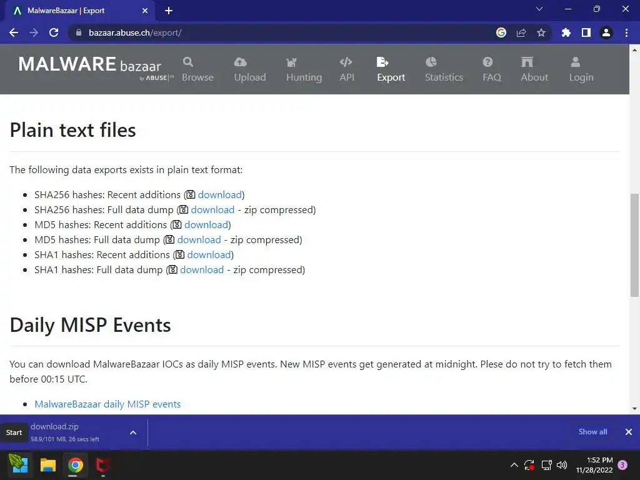
Task: Open the Extensions puzzle icon
Action: (566, 32)
